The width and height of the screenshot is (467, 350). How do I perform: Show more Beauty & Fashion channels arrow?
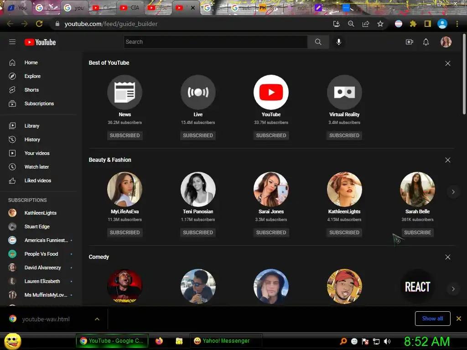coord(453,192)
